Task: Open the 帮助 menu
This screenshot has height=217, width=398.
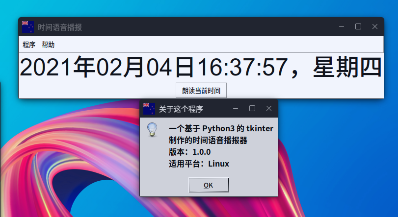Action: click(48, 45)
